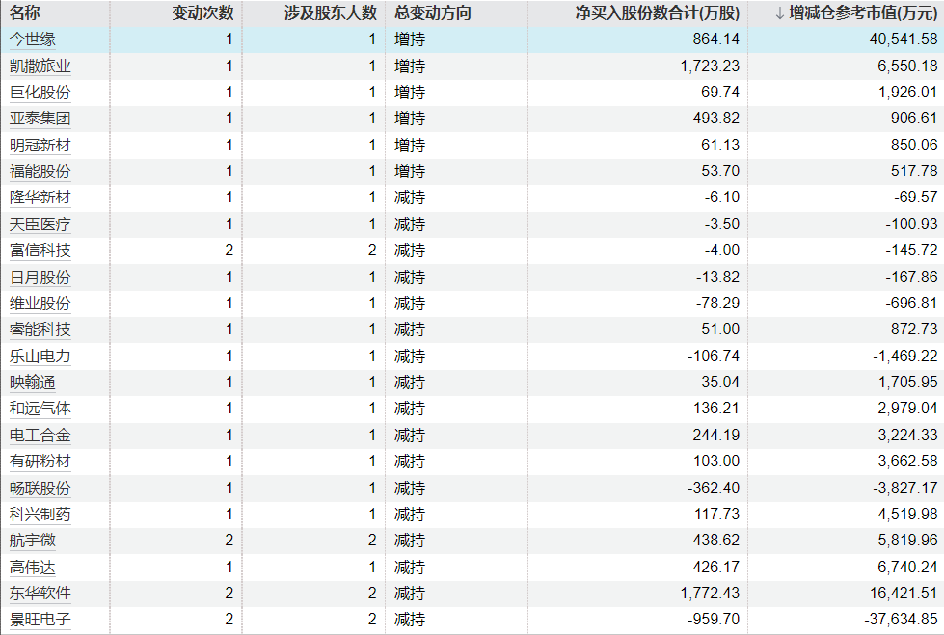Select the 航宇微 stock name
This screenshot has height=635, width=944.
[33, 541]
